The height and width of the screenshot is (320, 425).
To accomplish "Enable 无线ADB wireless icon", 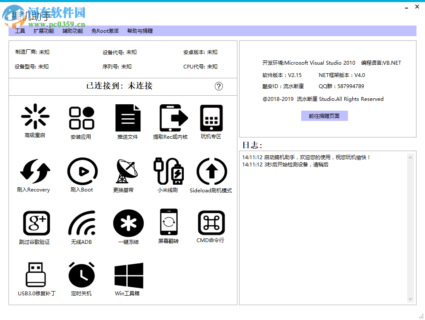I will (x=82, y=223).
